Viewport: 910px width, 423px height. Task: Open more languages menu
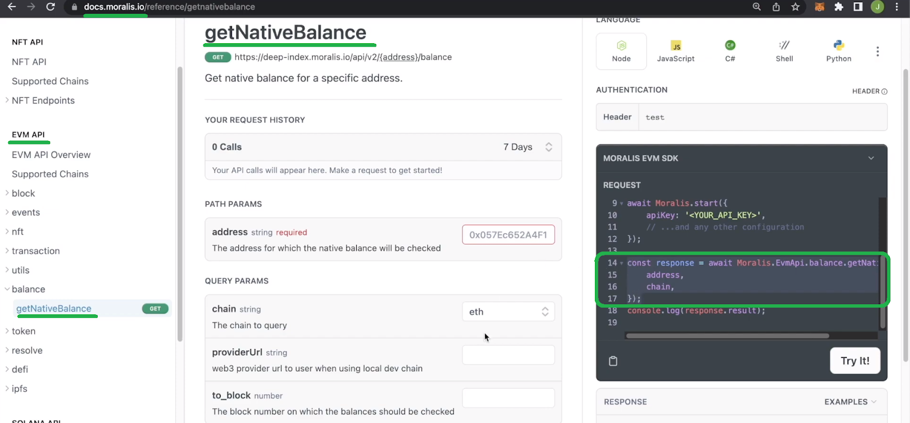[x=878, y=52]
